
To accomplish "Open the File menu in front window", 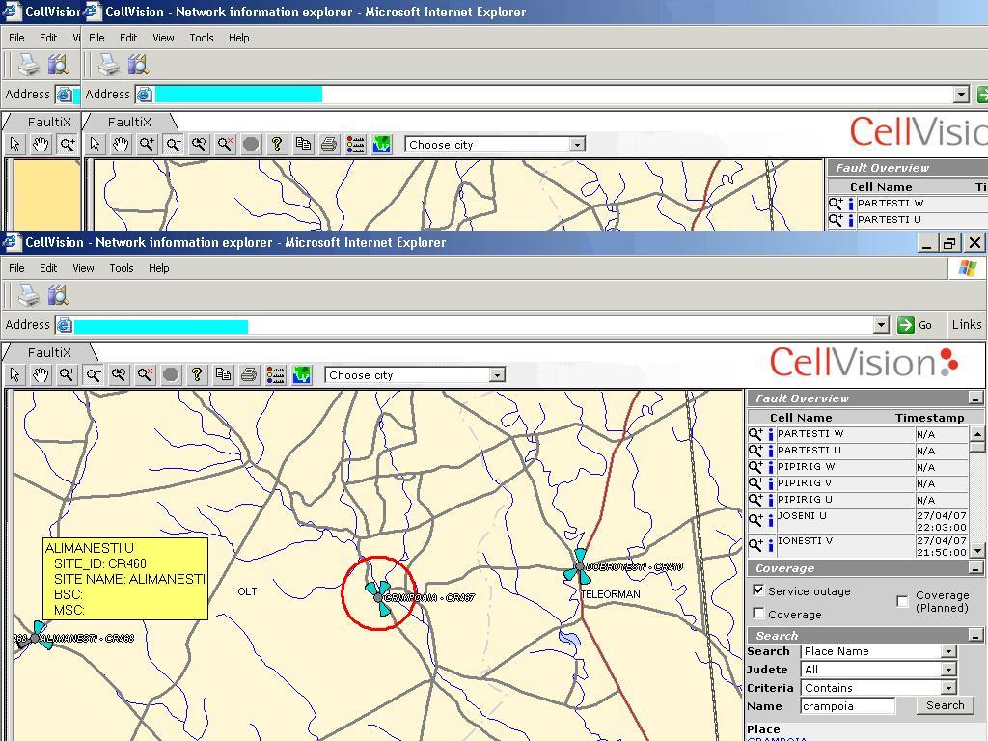I will pos(16,268).
